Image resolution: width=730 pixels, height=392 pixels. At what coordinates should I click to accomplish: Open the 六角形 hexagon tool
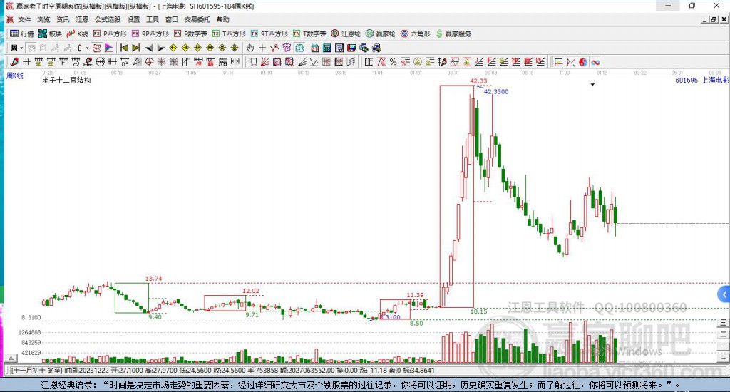click(416, 33)
